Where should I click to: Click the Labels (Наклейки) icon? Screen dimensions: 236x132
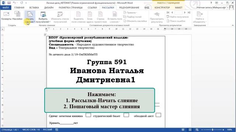pos(17,16)
